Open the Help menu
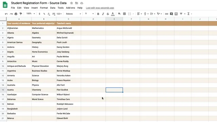217x122 pixels. click(x=80, y=8)
